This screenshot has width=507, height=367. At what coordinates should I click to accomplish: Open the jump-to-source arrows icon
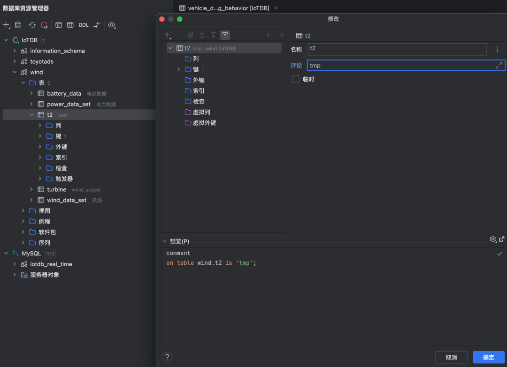click(97, 25)
